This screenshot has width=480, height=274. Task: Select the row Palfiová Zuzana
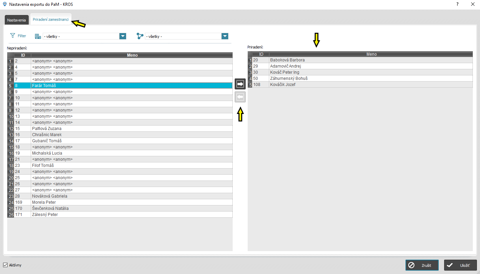click(120, 129)
